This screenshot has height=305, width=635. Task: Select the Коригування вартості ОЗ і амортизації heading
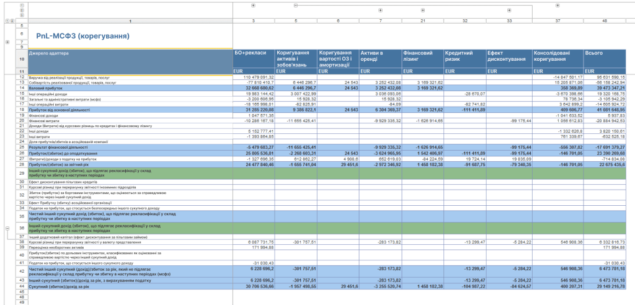point(338,59)
